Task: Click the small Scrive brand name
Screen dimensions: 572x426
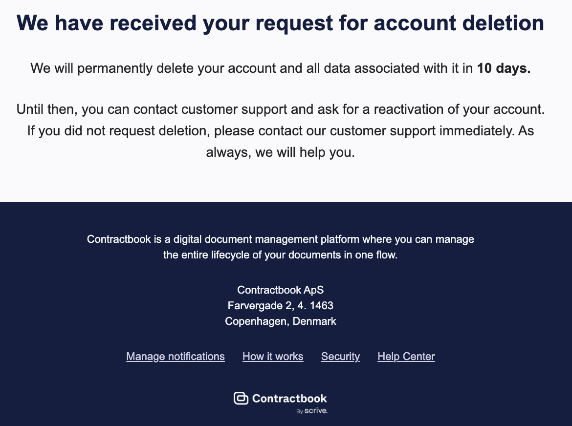Action: [316, 411]
